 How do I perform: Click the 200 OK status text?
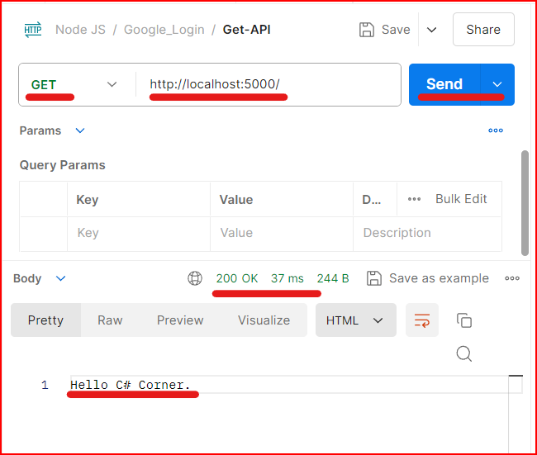coord(237,278)
